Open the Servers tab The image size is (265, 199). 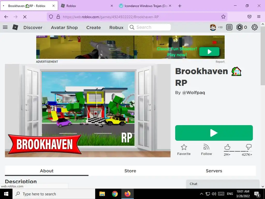[x=214, y=171]
